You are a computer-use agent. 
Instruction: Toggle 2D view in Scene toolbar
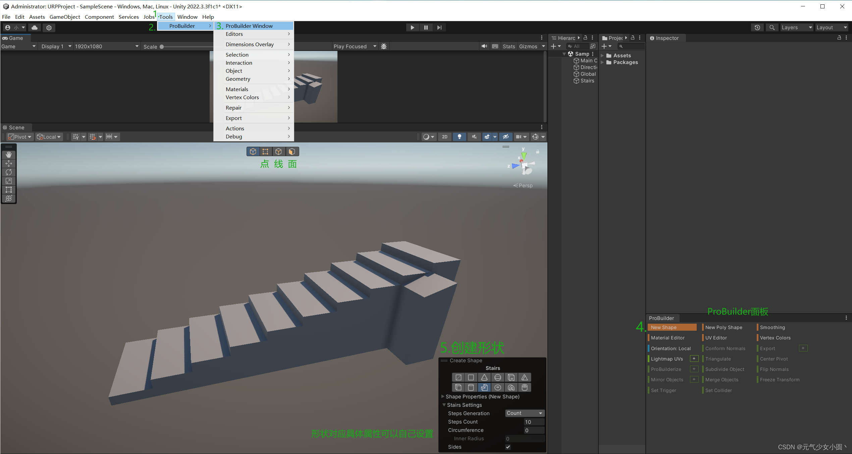[445, 137]
